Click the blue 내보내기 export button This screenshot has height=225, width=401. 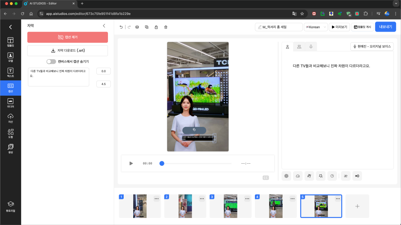[385, 27]
